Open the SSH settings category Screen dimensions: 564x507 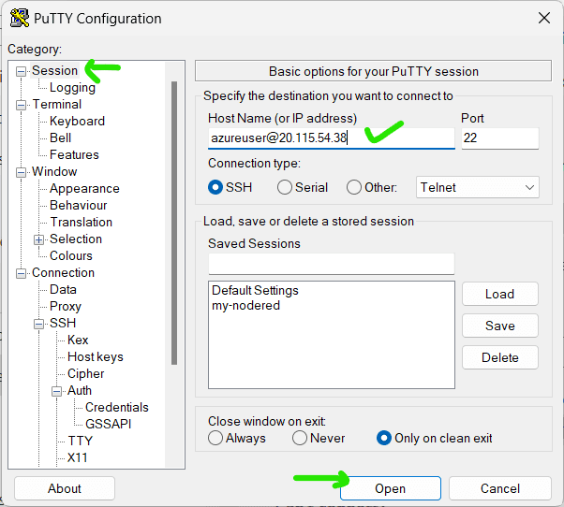(x=63, y=323)
